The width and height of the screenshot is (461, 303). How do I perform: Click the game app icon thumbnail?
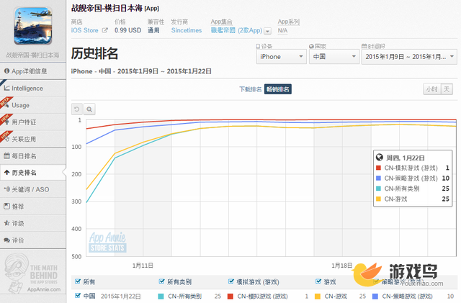pyautogui.click(x=32, y=26)
